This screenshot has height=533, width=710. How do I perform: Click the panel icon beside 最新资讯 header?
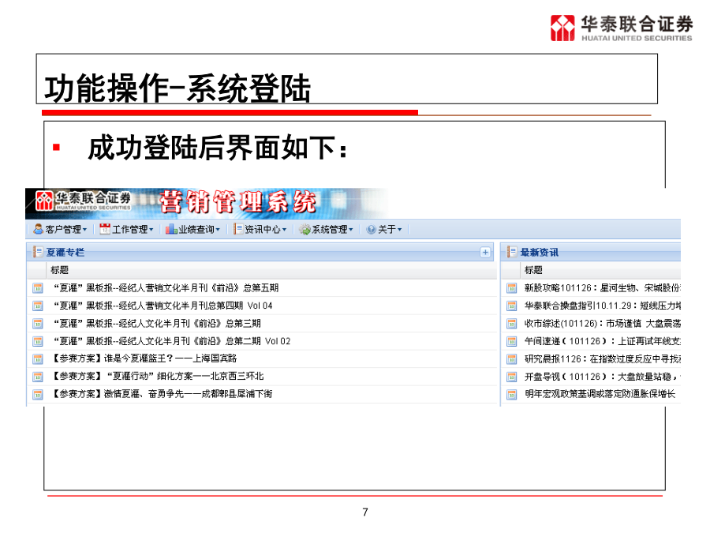pos(512,252)
